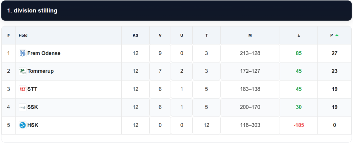The image size is (353, 143).
Task: Select the SSK team name
Action: pos(33,107)
